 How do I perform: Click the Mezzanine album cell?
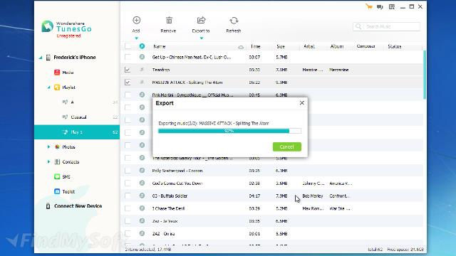pyautogui.click(x=339, y=70)
